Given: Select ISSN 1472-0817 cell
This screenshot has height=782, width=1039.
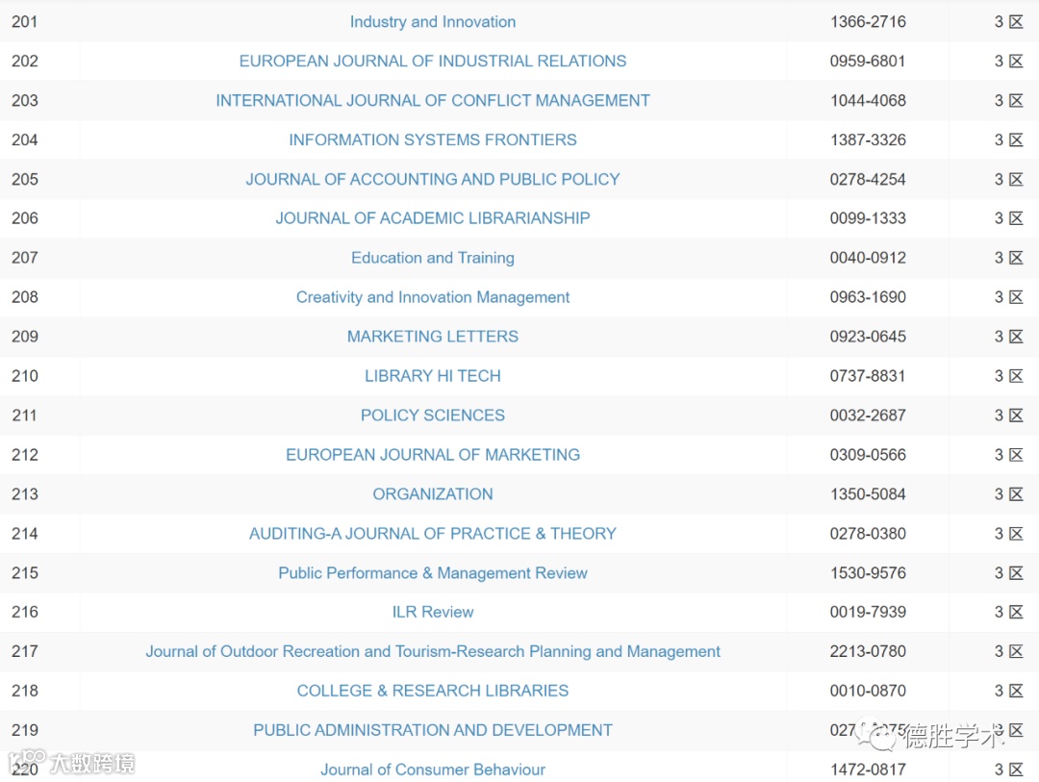Looking at the screenshot, I should 868,769.
